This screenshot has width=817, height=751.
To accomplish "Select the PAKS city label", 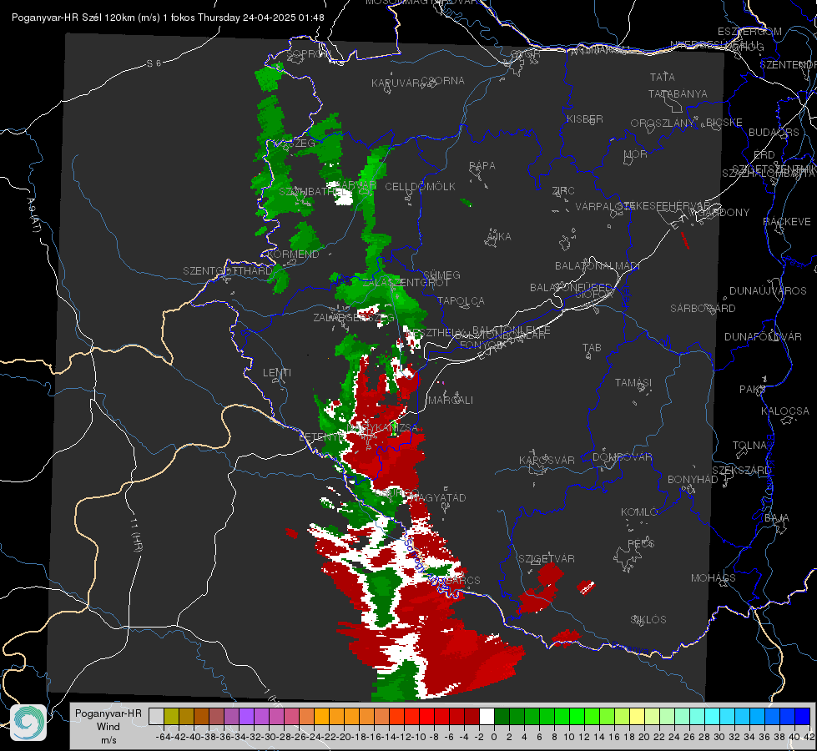I will click(x=752, y=389).
